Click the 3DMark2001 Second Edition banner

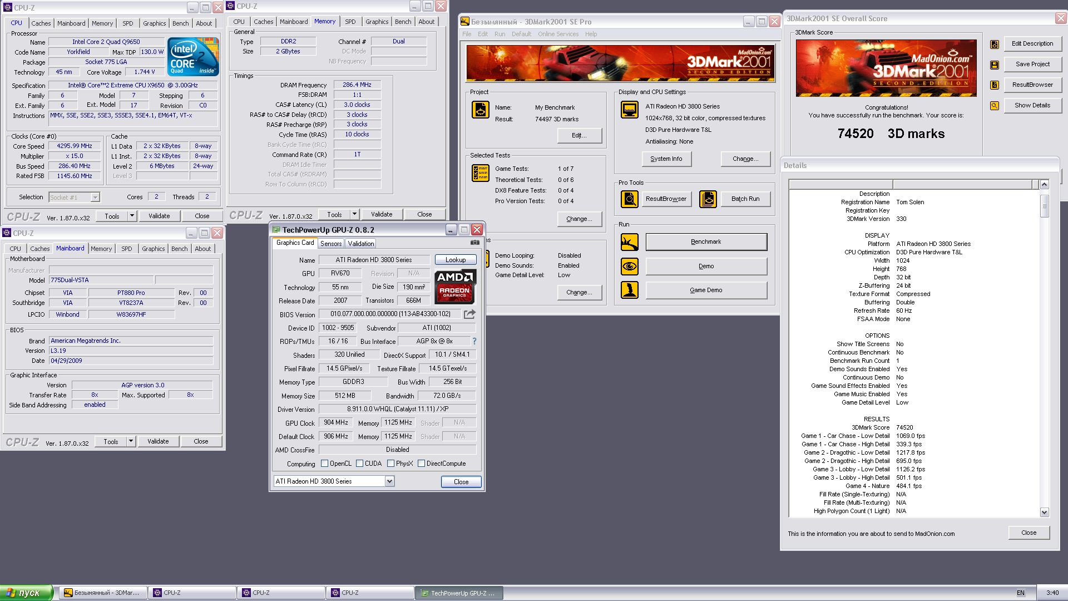coord(620,63)
